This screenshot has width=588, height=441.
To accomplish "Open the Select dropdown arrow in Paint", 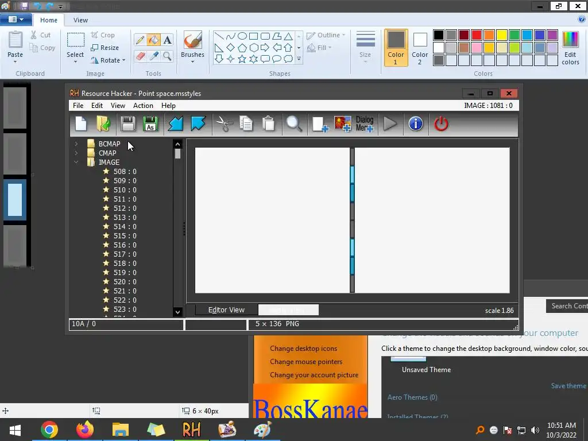I will tap(75, 61).
